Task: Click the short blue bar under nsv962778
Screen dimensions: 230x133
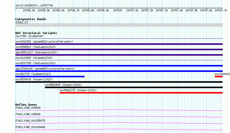Action: [x=50, y=77]
